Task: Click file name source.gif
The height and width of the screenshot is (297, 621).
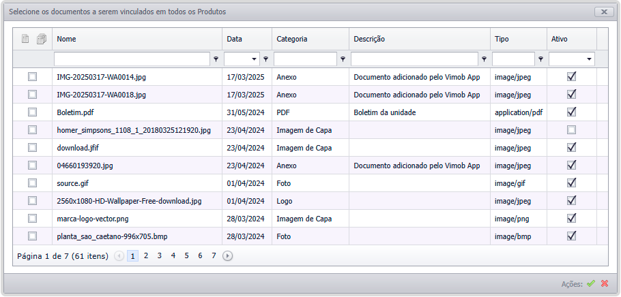Action: tap(72, 183)
